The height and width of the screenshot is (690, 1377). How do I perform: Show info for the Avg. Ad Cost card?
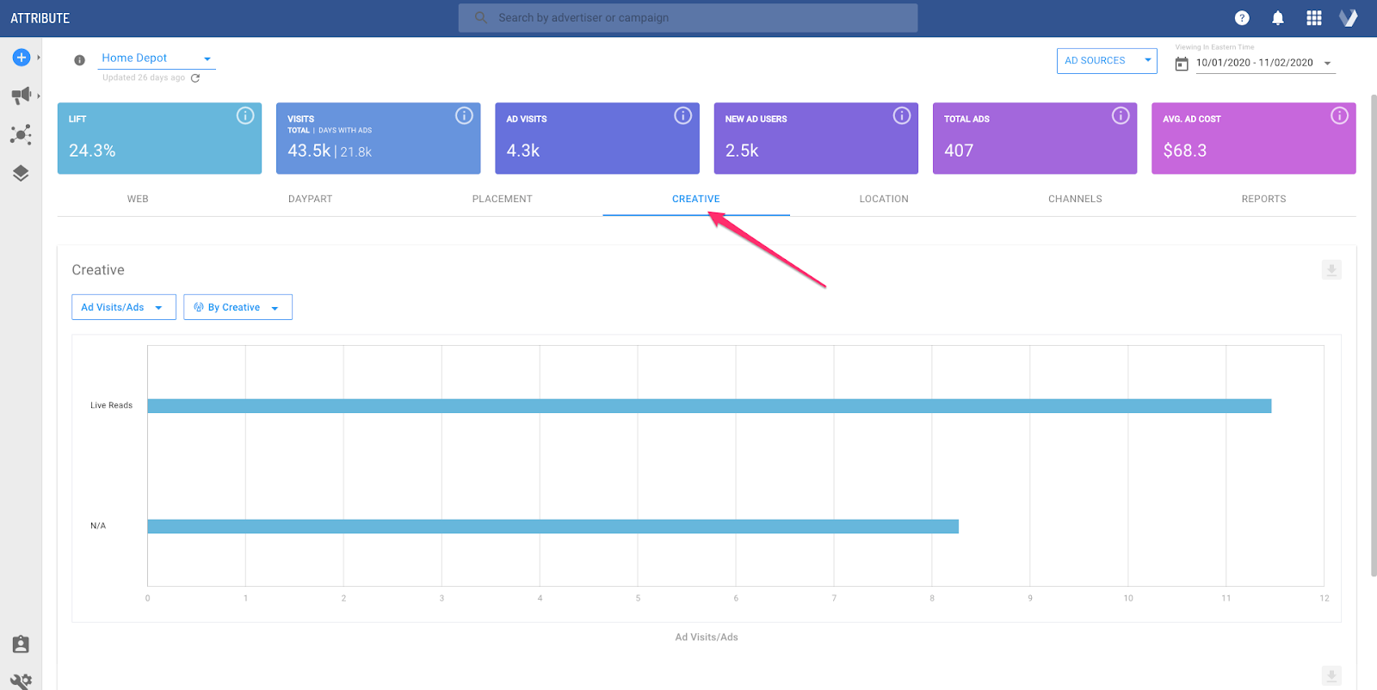tap(1339, 115)
